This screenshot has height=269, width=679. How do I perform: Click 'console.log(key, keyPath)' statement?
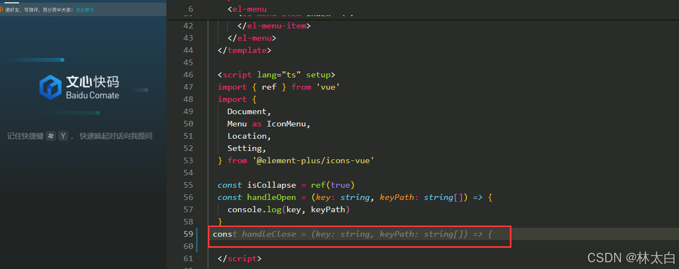point(289,209)
